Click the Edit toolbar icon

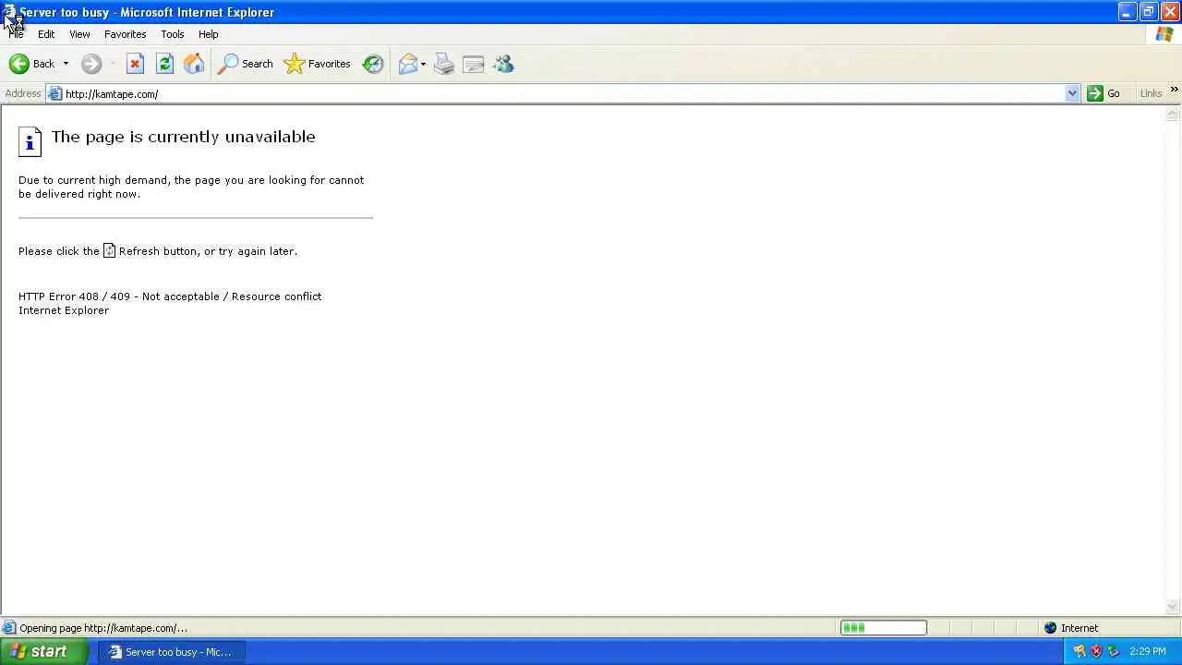(474, 64)
